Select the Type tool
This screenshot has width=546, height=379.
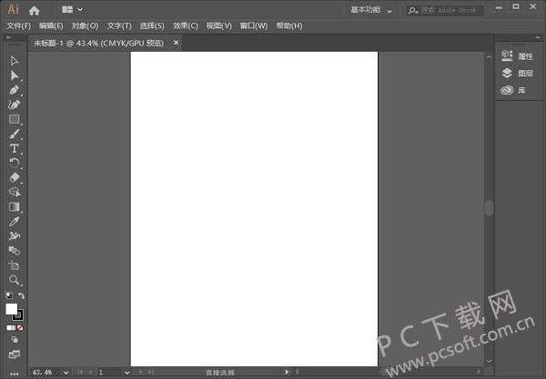(14, 148)
